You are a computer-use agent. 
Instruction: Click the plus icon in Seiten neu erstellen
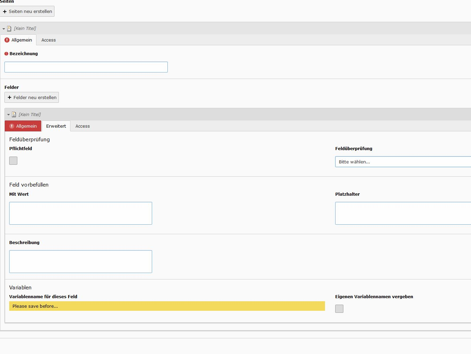5,12
